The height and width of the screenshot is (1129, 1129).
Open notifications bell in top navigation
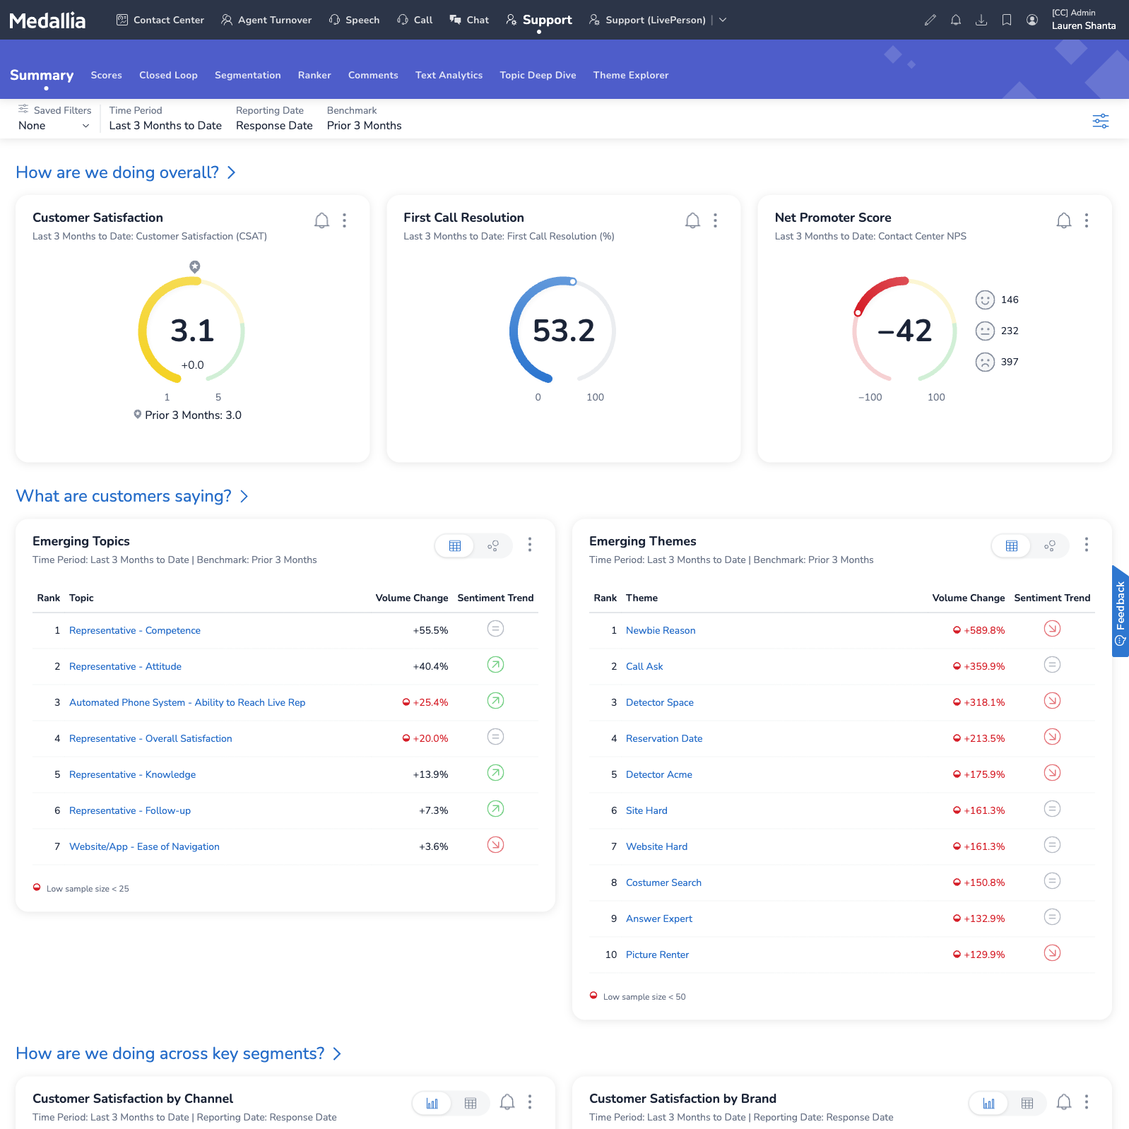click(955, 20)
